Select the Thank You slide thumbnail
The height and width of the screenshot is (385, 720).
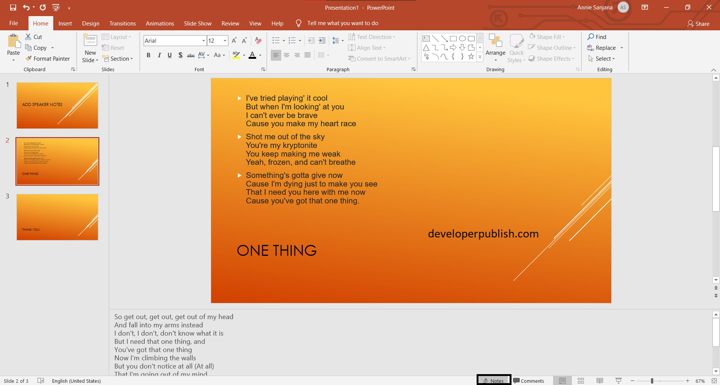[57, 217]
